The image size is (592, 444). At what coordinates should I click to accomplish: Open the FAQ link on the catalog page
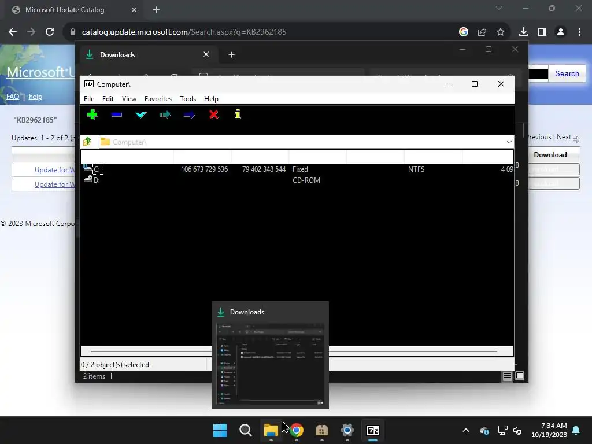pos(13,97)
